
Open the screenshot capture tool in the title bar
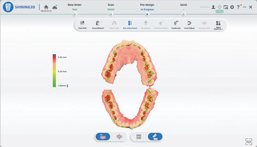226,7
